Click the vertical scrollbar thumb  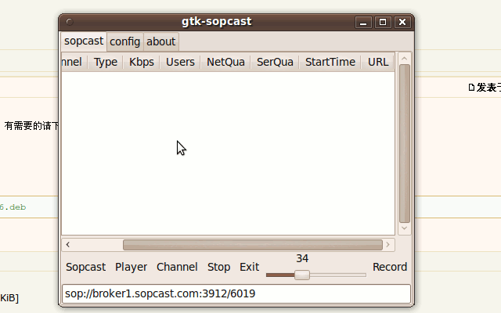pyautogui.click(x=405, y=143)
